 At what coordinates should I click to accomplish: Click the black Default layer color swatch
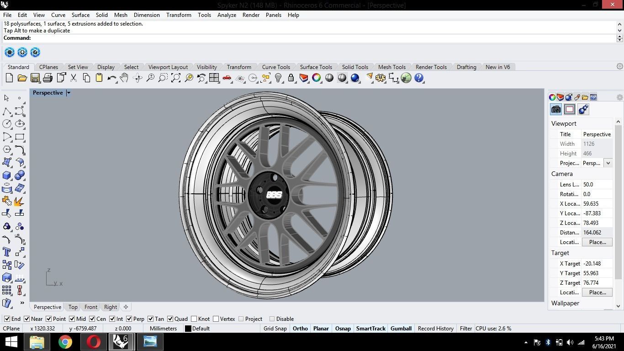pyautogui.click(x=188, y=329)
